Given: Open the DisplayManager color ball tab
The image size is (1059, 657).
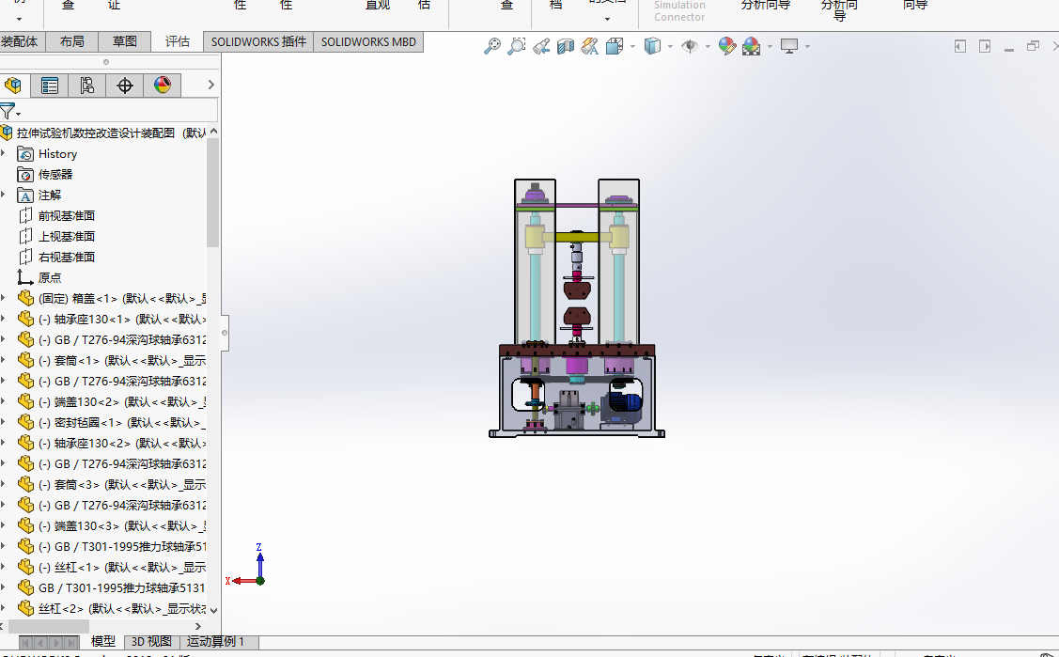Looking at the screenshot, I should [162, 86].
